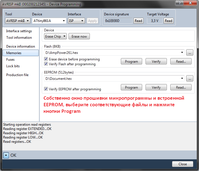Click log line 'Reading register EXTENDED...OK'
This screenshot has height=171, width=199.
27,129
